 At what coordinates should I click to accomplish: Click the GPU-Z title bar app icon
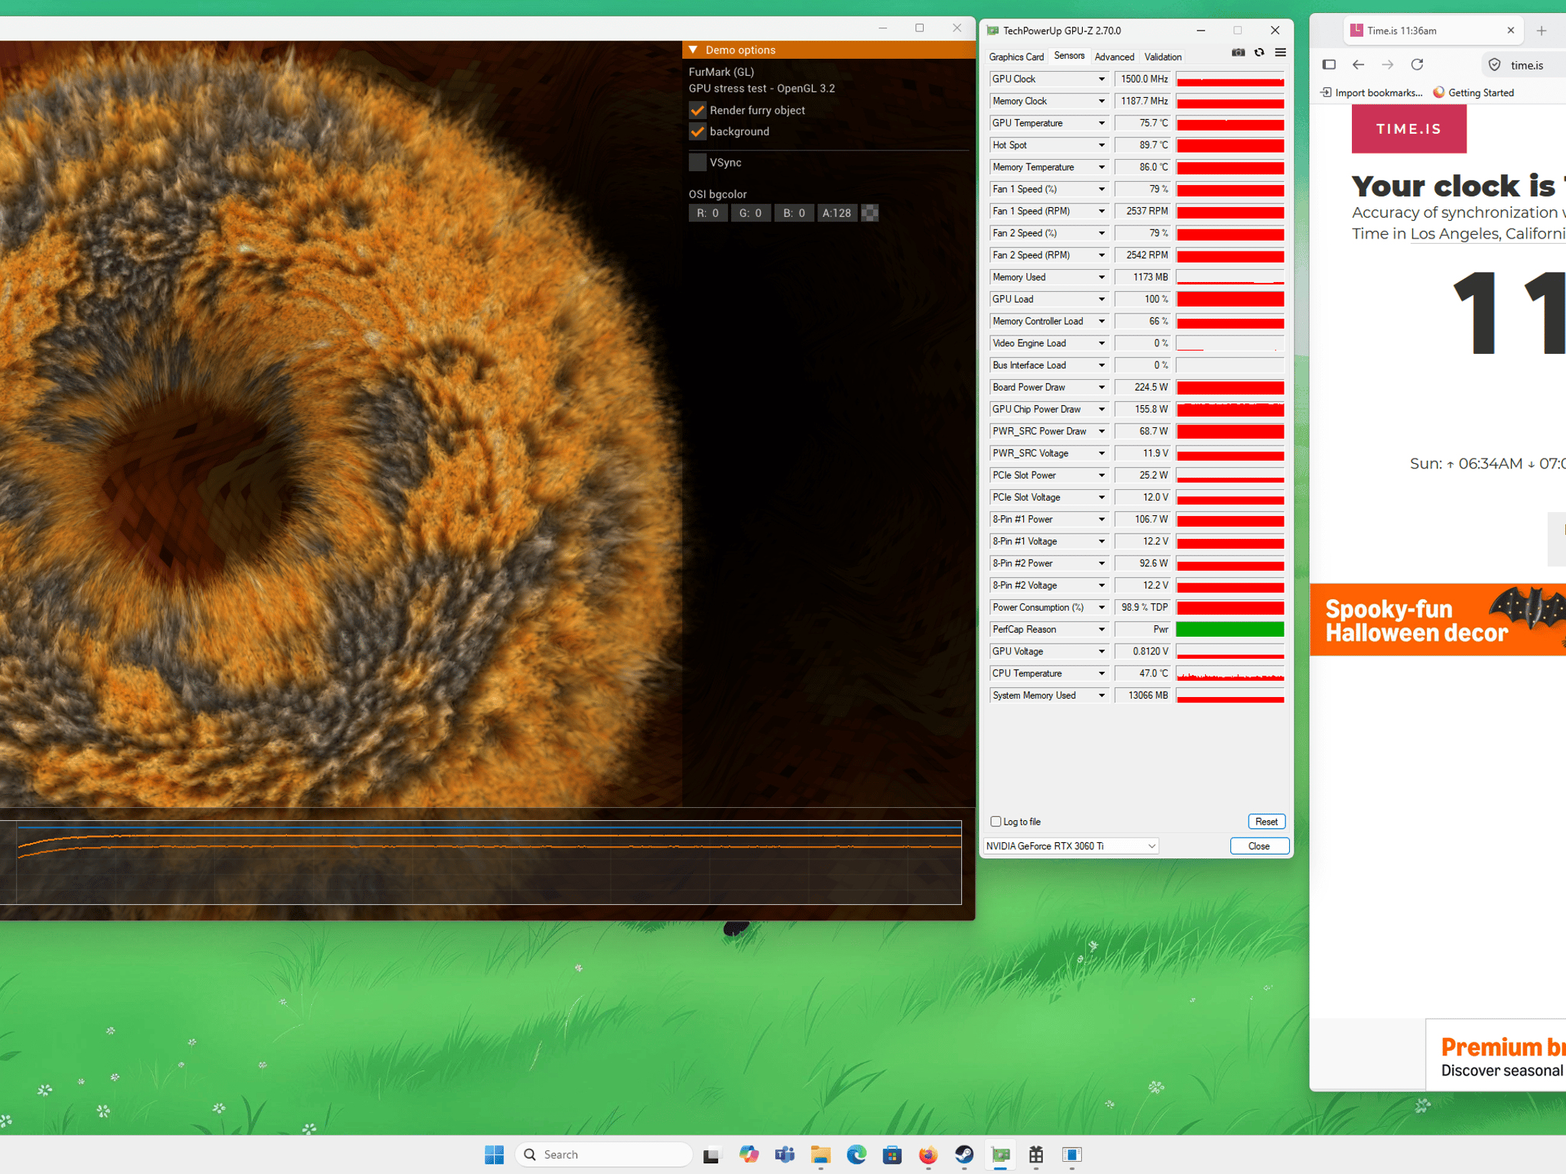click(x=993, y=31)
